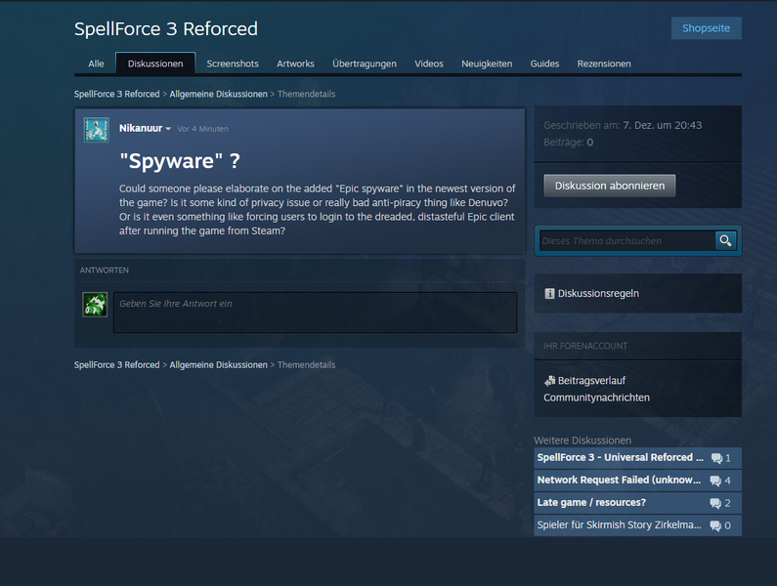Click comment bubble icon on Network Request Failed
Image resolution: width=777 pixels, height=586 pixels.
pyautogui.click(x=716, y=481)
